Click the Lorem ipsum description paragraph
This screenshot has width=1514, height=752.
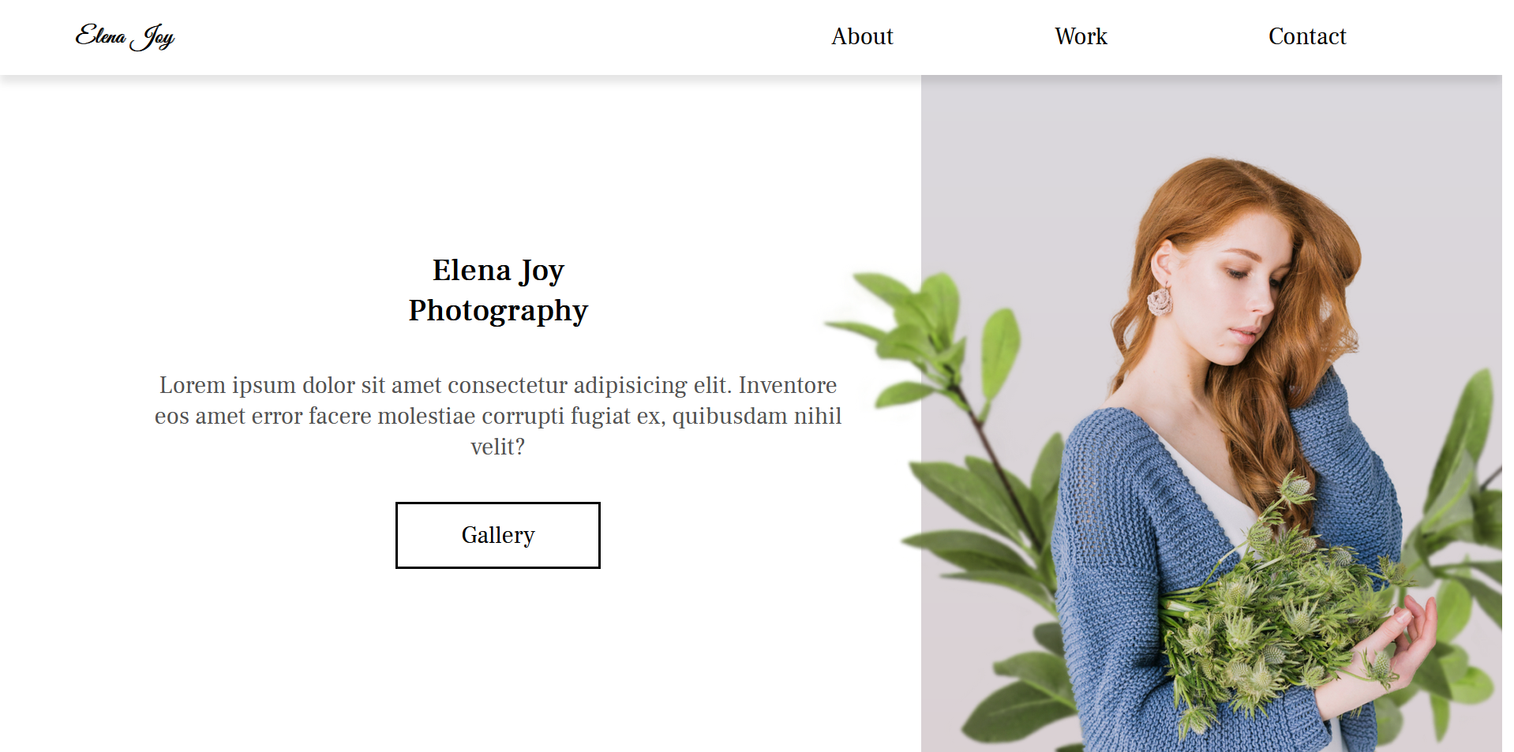[x=498, y=416]
